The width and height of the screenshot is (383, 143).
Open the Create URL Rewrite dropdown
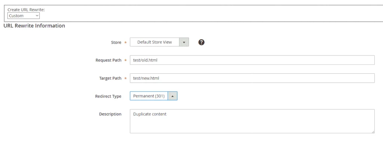[24, 16]
